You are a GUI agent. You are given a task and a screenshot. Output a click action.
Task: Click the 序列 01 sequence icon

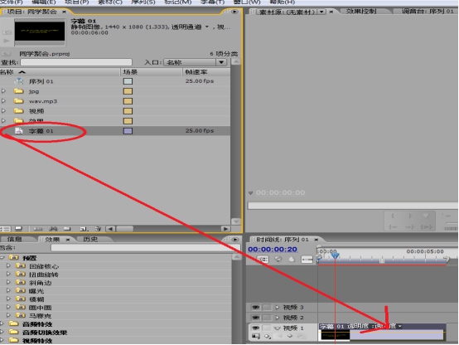[19, 81]
